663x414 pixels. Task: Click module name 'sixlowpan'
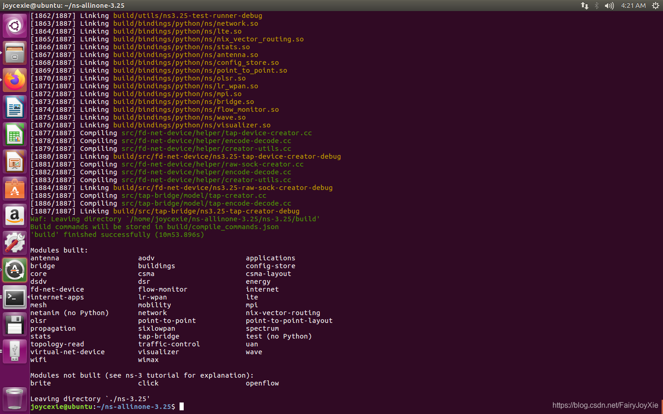[157, 328]
